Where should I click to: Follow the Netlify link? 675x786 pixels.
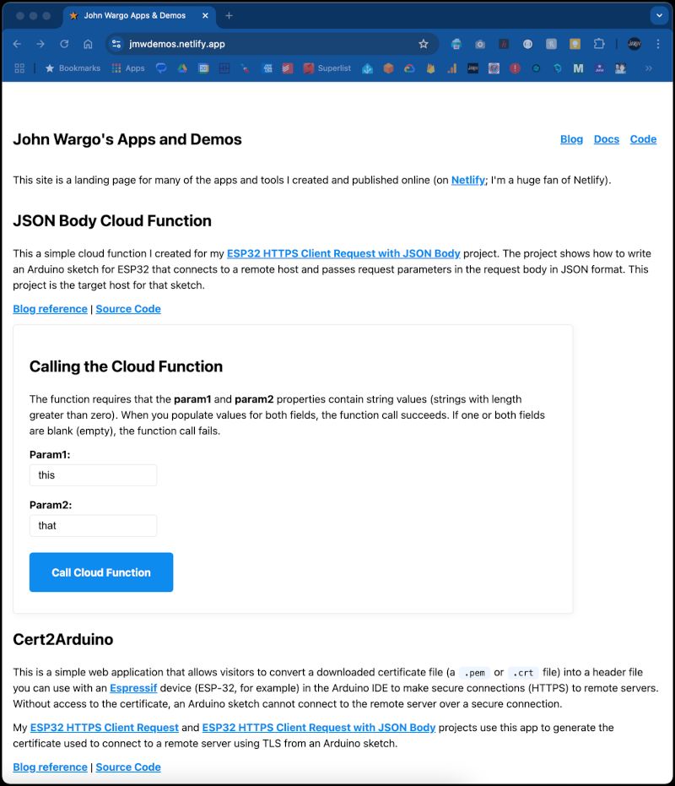click(x=468, y=180)
